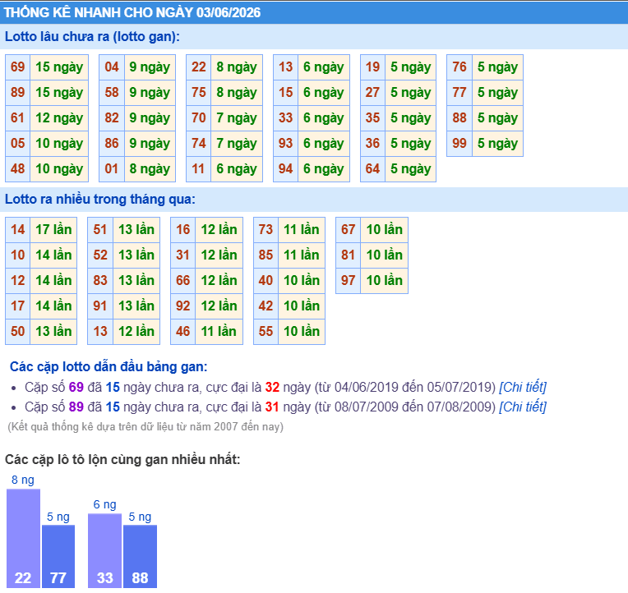The image size is (628, 593).
Task: Click lotto gan number 82
Action: click(112, 118)
